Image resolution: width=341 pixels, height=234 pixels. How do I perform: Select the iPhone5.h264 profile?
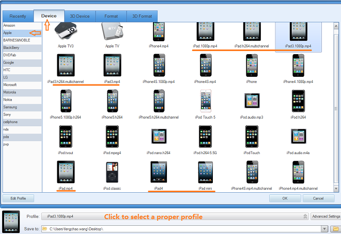(113, 101)
